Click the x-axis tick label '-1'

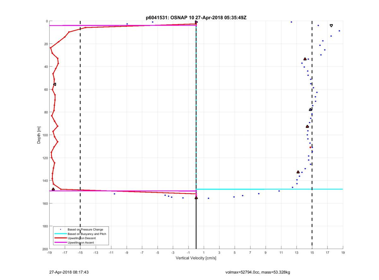(189, 252)
